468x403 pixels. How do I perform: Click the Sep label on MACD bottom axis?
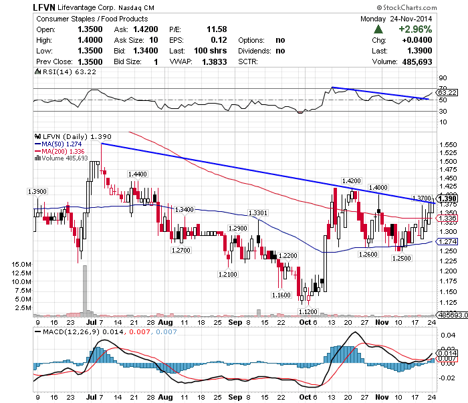(x=235, y=397)
